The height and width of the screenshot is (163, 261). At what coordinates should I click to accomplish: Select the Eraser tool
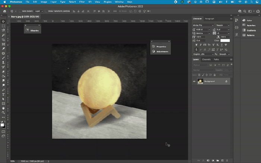pyautogui.click(x=3, y=72)
